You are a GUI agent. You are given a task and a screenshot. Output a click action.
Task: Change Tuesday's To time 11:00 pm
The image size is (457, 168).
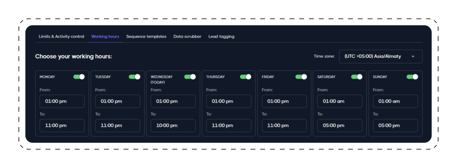click(118, 126)
